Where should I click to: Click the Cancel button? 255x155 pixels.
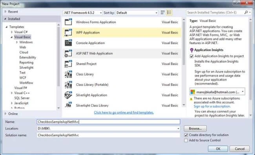(x=240, y=149)
